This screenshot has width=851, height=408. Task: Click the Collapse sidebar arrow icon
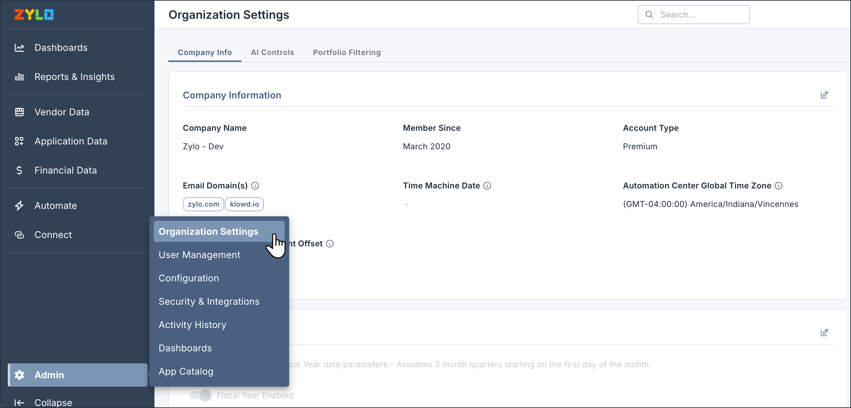19,402
